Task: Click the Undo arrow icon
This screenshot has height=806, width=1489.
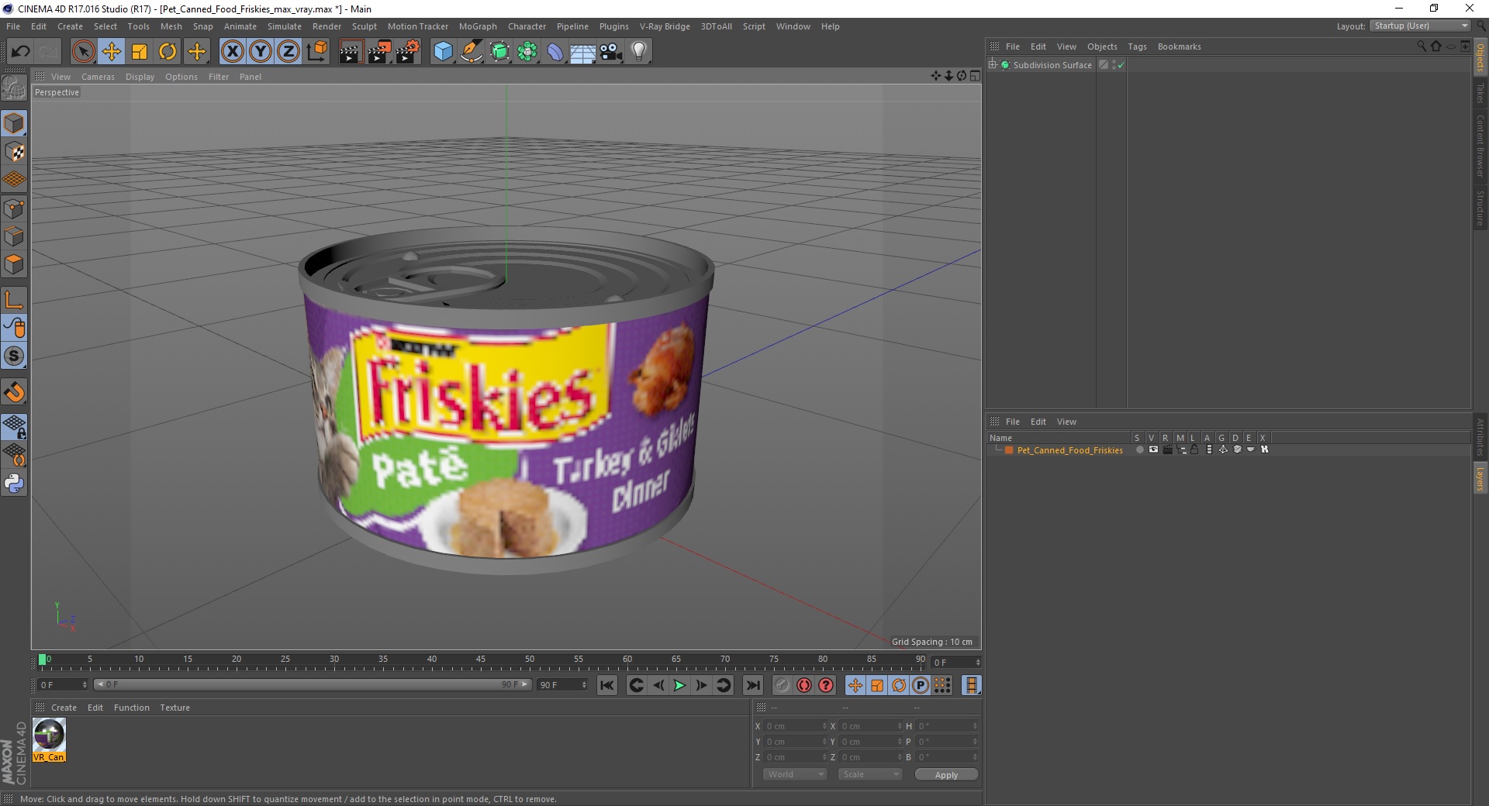Action: (x=20, y=52)
